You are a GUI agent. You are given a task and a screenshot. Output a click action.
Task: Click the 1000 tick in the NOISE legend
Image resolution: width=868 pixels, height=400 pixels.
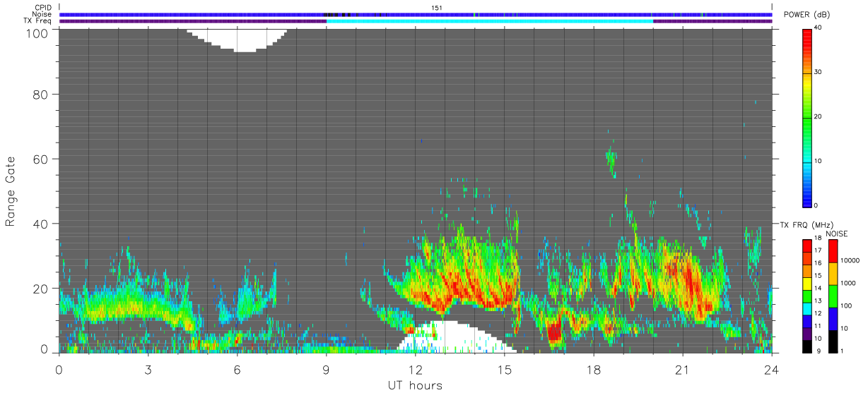tap(848, 283)
